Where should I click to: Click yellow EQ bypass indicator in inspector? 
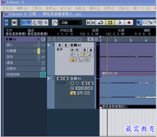tap(39, 51)
